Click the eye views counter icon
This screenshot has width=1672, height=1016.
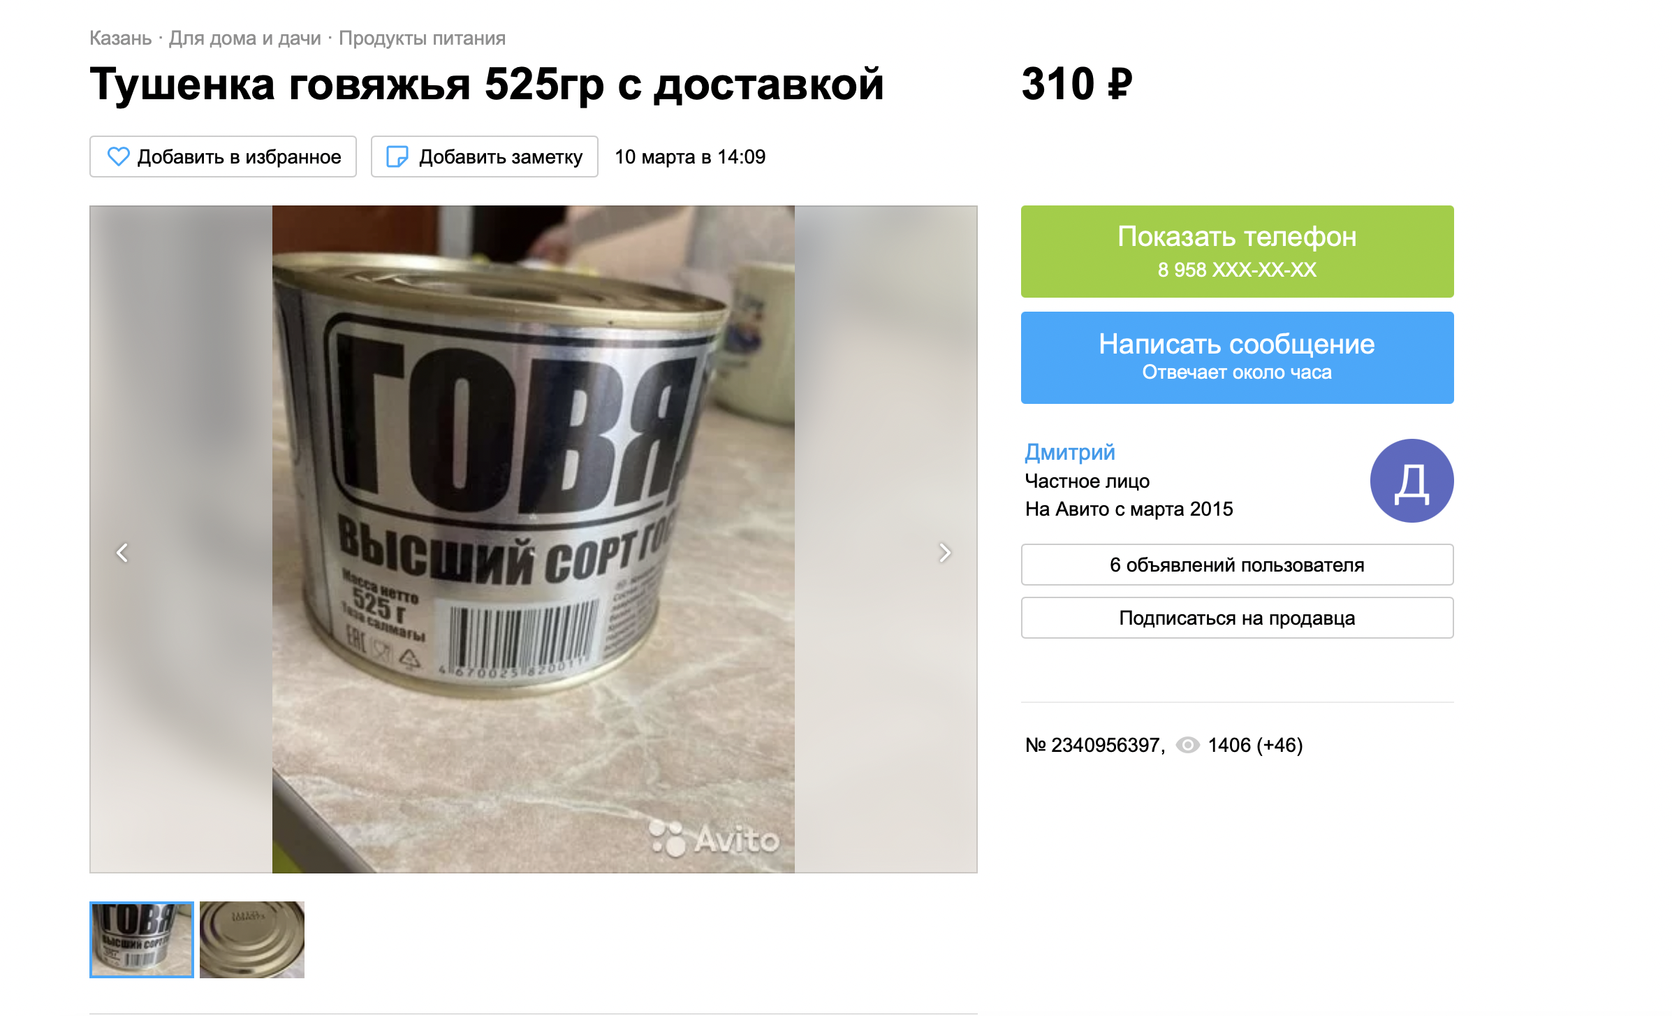pyautogui.click(x=1187, y=745)
